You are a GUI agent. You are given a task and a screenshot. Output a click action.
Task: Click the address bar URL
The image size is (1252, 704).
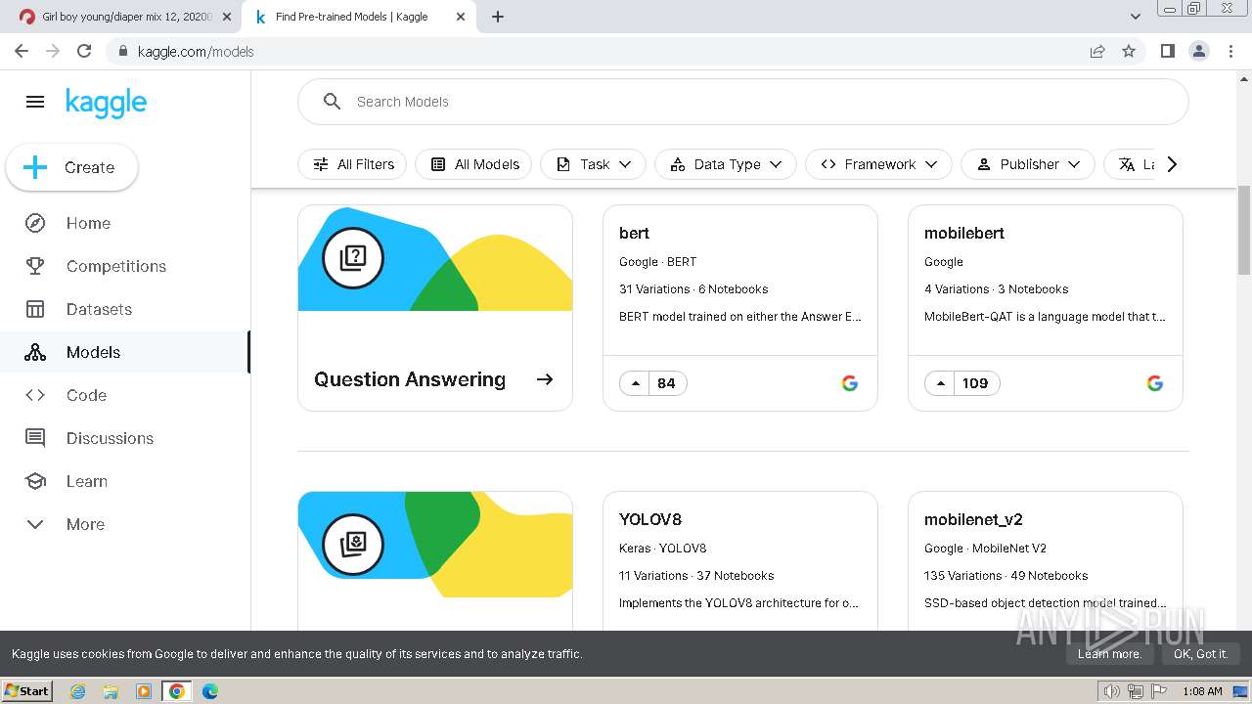(196, 52)
